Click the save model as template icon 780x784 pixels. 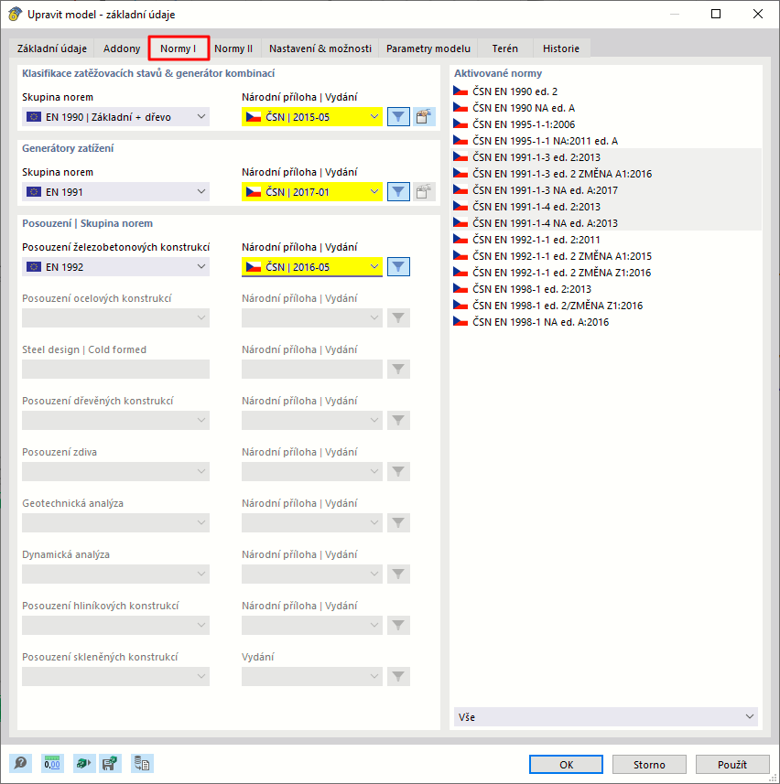110,764
